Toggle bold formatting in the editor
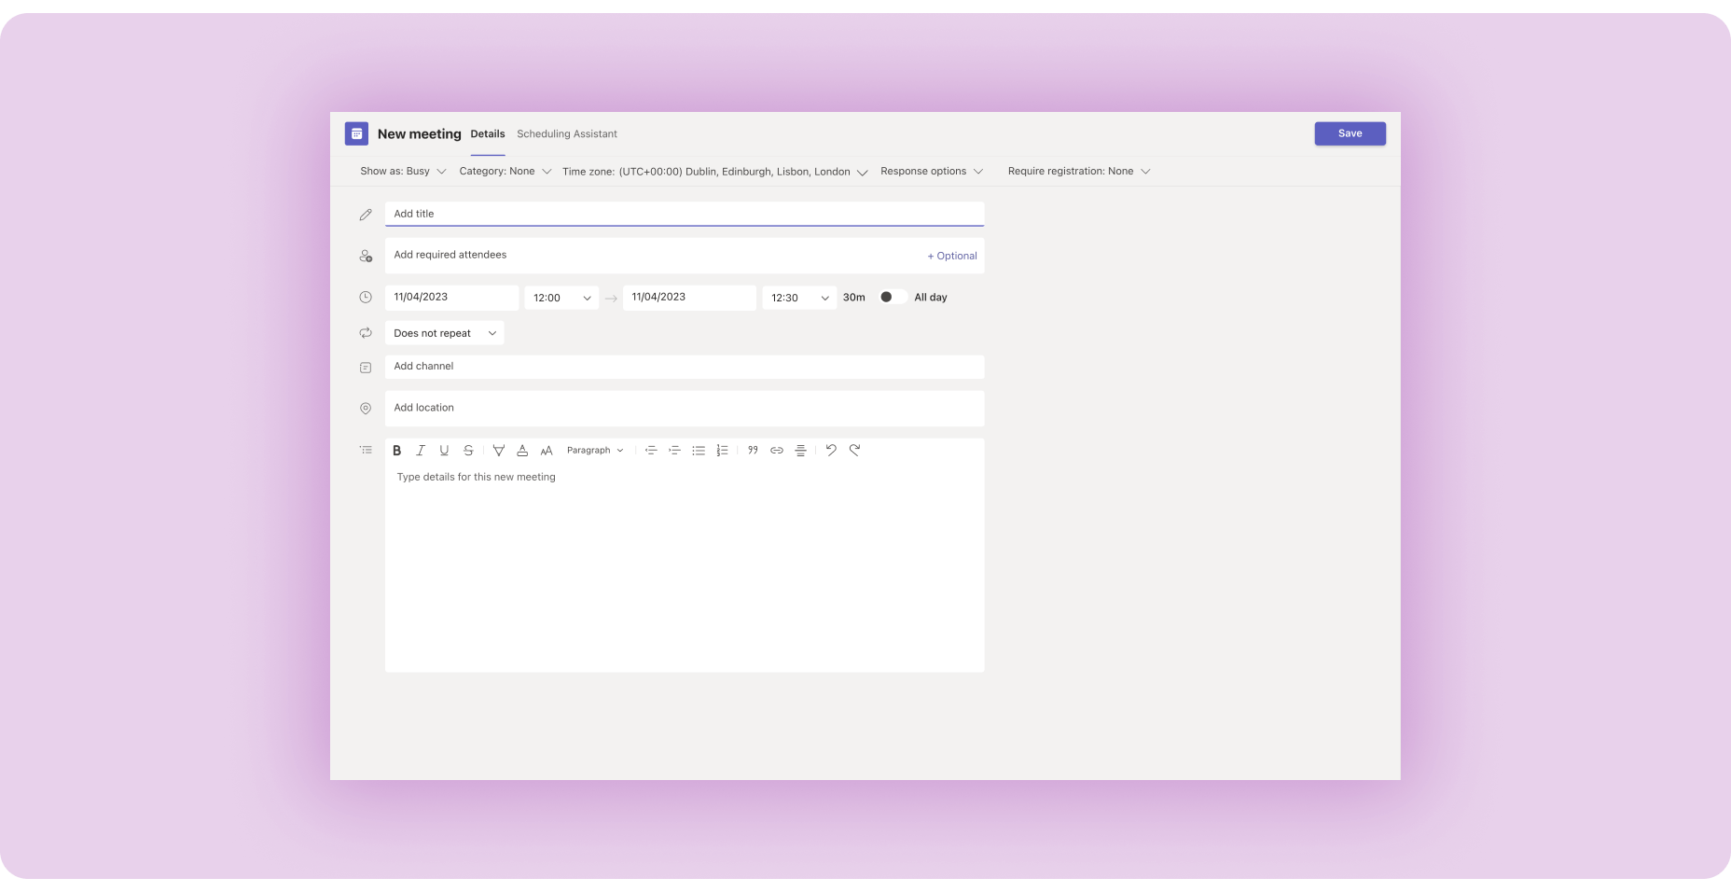The image size is (1731, 892). pos(396,451)
